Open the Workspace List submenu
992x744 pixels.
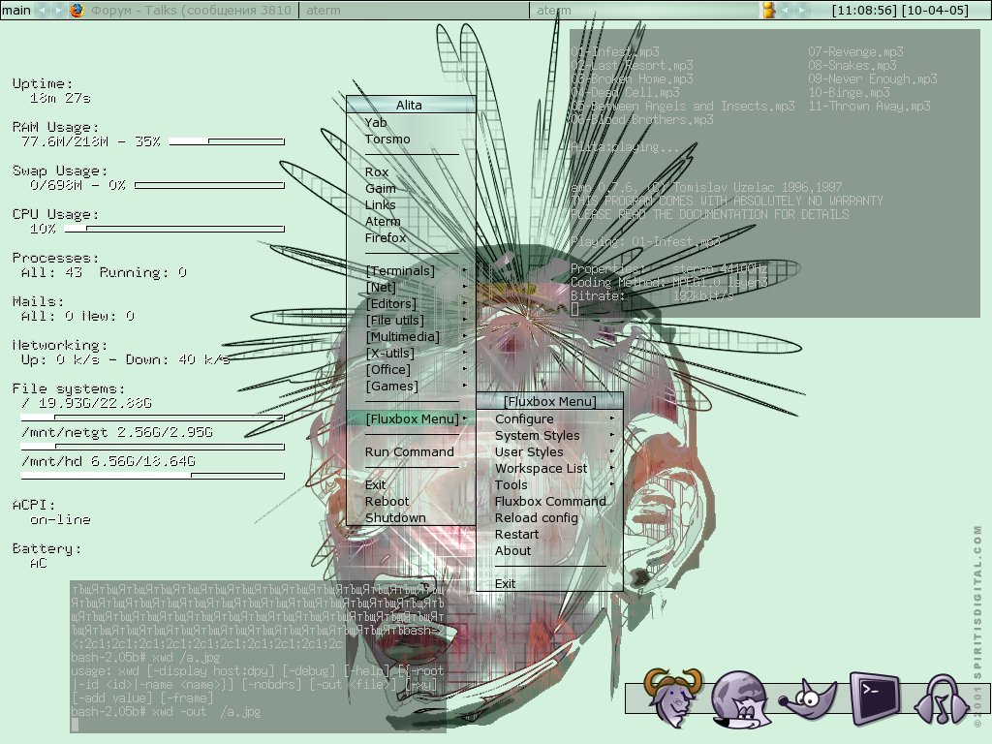(x=550, y=468)
